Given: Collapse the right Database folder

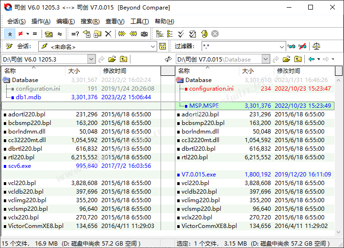Looking at the screenshot, I should (180, 80).
